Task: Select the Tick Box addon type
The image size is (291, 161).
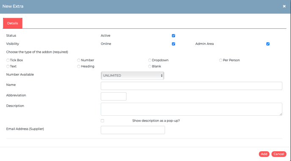Action: point(8,60)
